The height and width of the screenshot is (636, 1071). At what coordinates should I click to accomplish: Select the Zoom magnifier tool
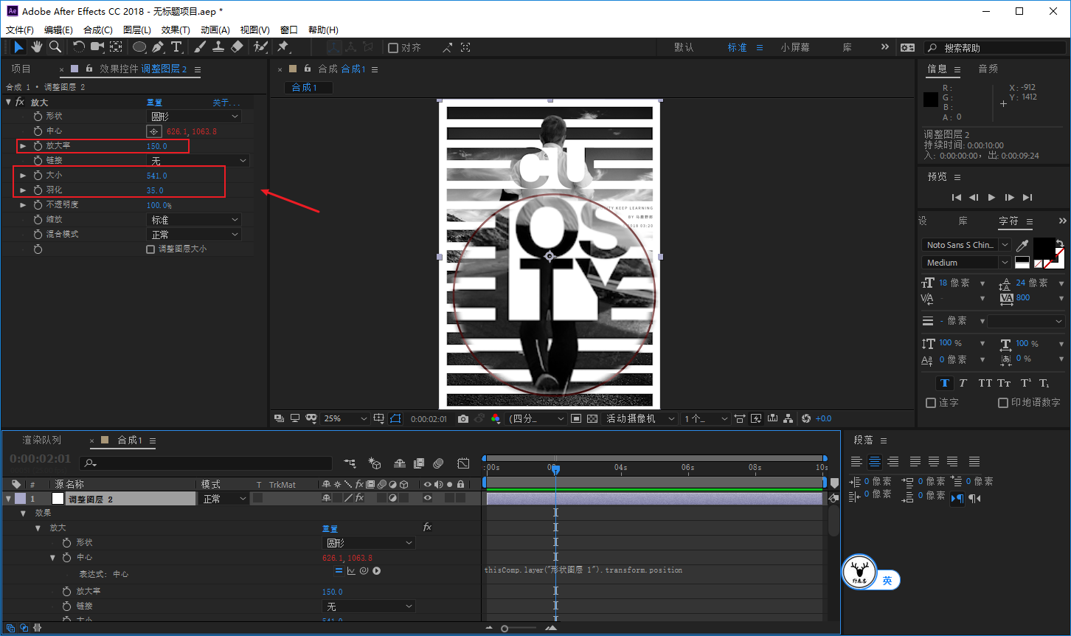(55, 46)
